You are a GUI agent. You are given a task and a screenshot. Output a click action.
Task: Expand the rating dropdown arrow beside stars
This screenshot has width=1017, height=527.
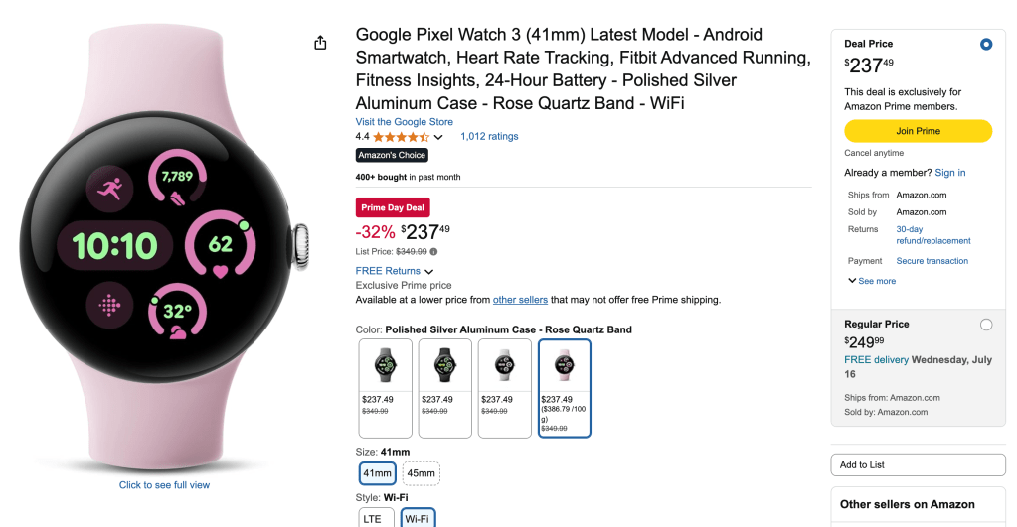coord(438,137)
